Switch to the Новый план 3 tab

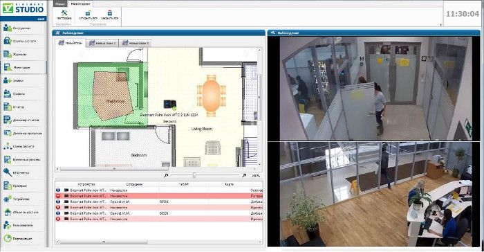[135, 44]
